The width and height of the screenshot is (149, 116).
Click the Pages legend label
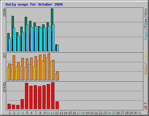click(x=146, y=35)
